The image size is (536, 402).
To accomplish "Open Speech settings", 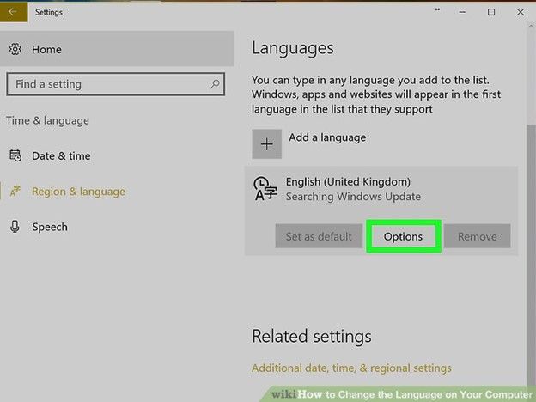I will [50, 227].
